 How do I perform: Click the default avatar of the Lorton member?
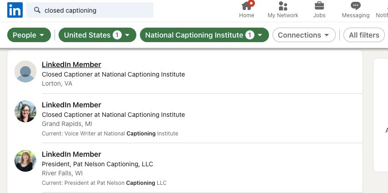(25, 72)
